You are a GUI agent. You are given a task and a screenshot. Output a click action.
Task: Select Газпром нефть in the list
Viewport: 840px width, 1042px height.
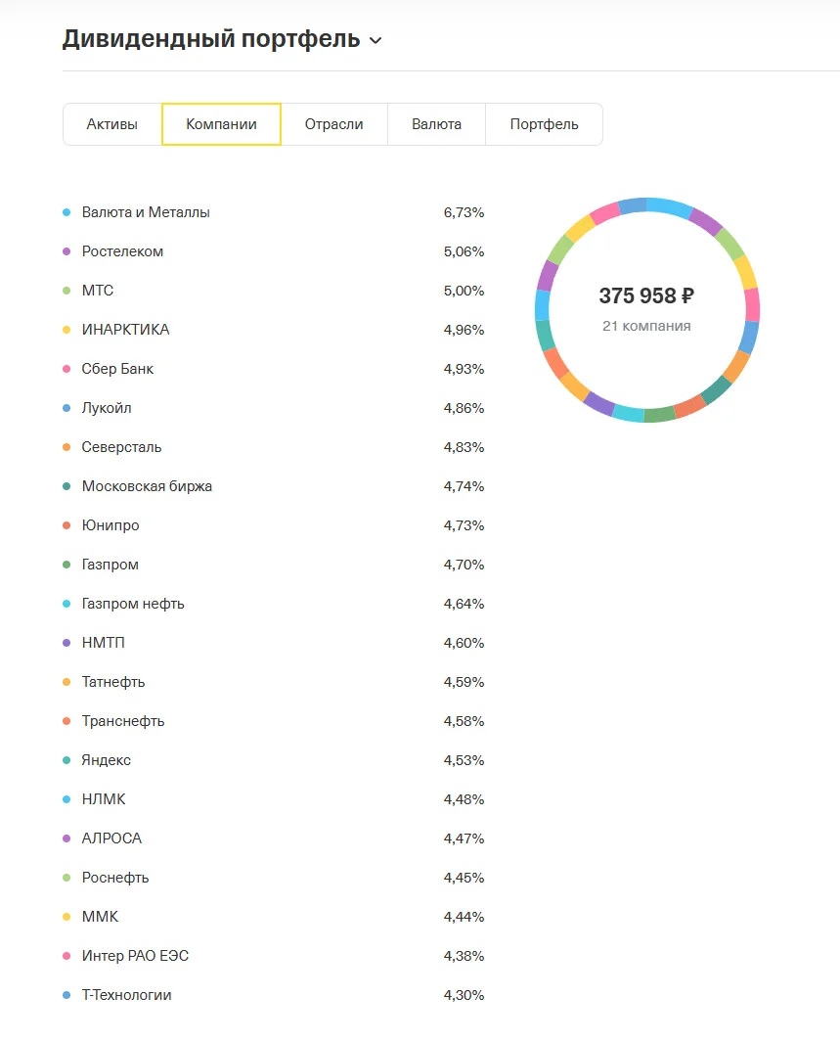coord(133,604)
